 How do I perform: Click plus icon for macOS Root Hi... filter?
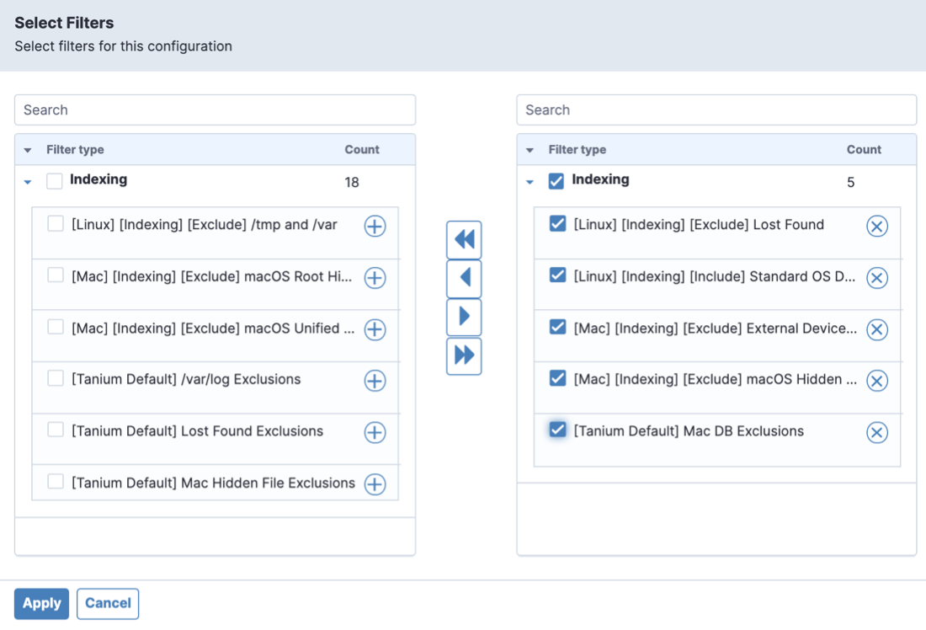(375, 278)
